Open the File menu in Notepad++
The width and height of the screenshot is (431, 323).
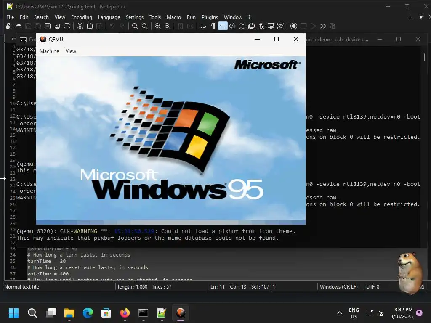point(10,17)
